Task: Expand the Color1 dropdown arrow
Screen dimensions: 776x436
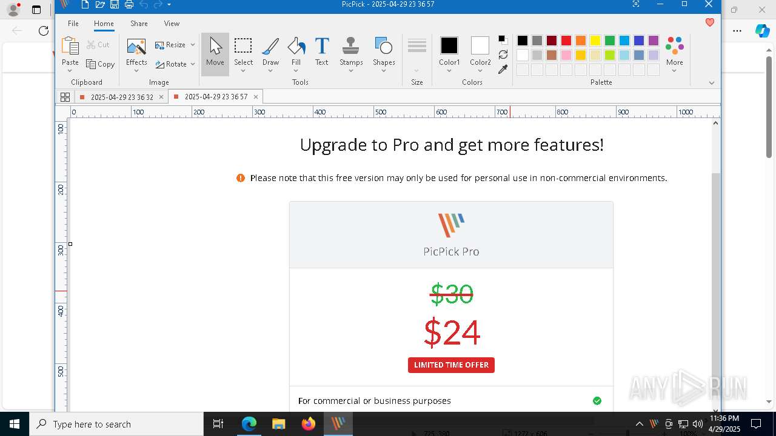Action: click(x=449, y=71)
